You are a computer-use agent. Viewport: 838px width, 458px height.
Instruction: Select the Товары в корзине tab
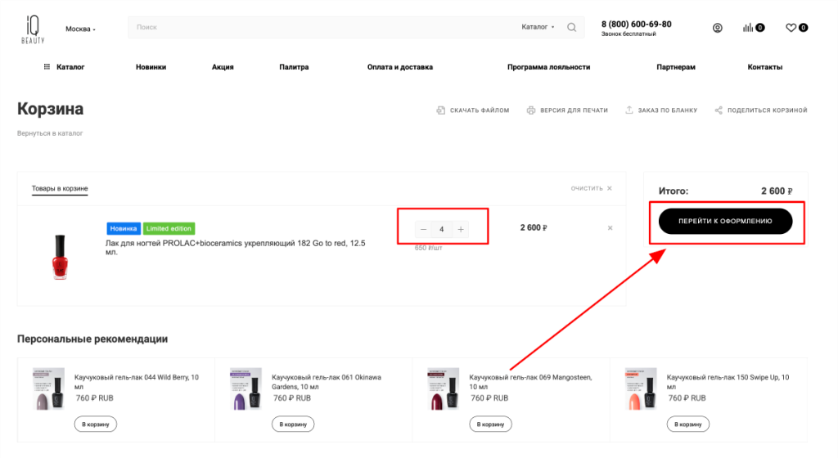(59, 188)
